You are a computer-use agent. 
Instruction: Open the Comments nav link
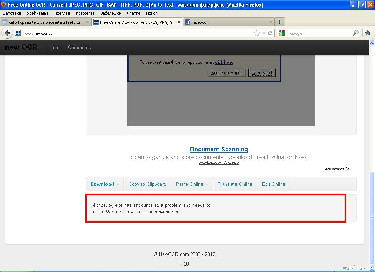tap(79, 47)
